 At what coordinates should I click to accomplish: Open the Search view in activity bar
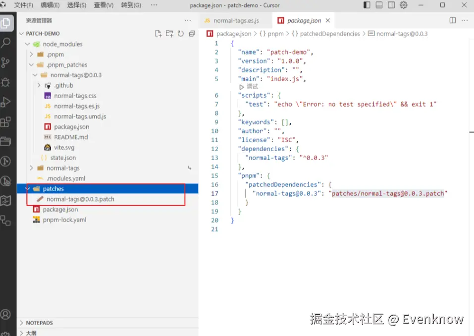pos(5,43)
